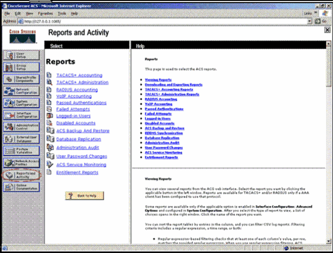Open the System Configuration button
The image size is (333, 253).
coord(21,103)
